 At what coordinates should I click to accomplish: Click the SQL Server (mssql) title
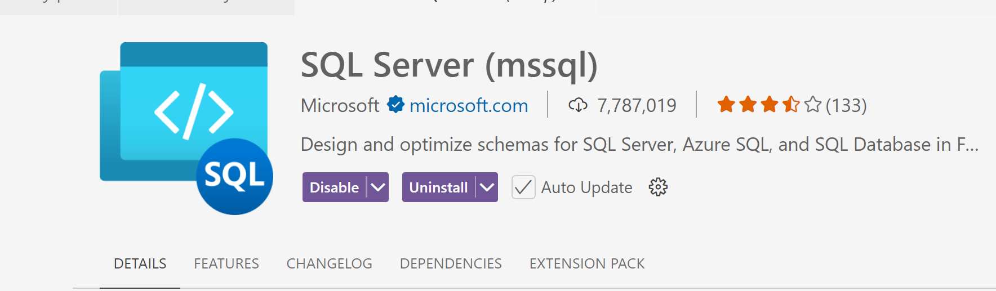coord(449,65)
